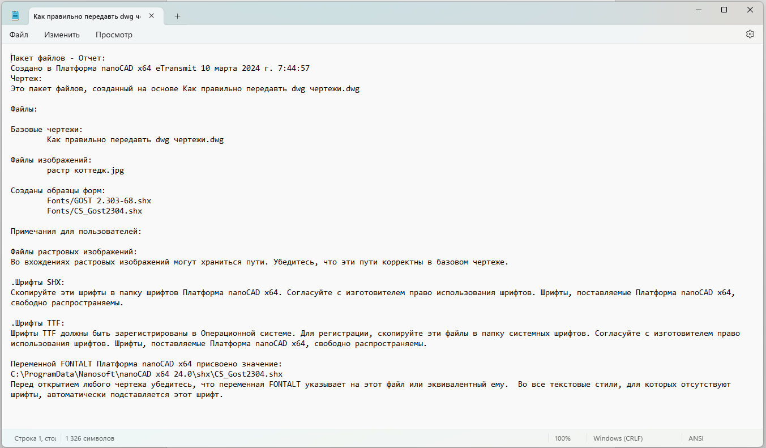Click Windows (CRLF) line ending indicator
This screenshot has width=766, height=448.
click(618, 438)
